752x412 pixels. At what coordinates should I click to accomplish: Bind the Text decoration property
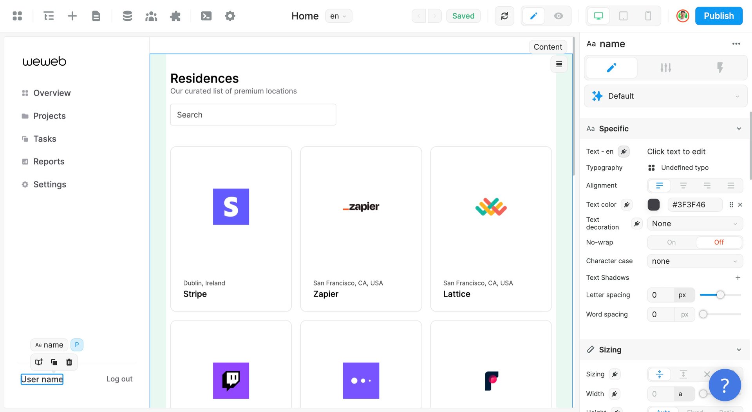click(637, 224)
